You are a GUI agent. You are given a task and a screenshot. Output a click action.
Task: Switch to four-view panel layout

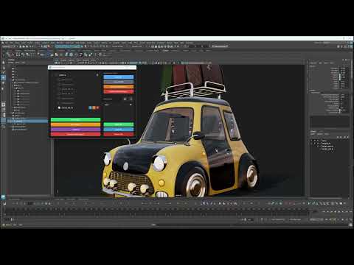coord(3,110)
